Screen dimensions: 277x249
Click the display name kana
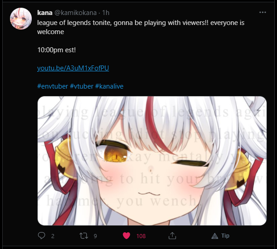pyautogui.click(x=45, y=13)
